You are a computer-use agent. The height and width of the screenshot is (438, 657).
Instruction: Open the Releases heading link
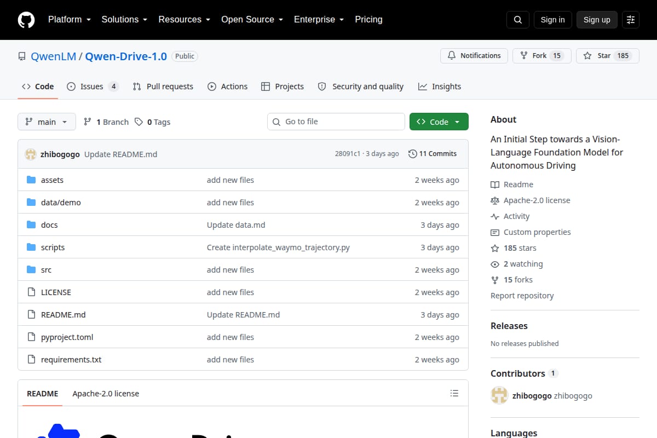click(509, 326)
